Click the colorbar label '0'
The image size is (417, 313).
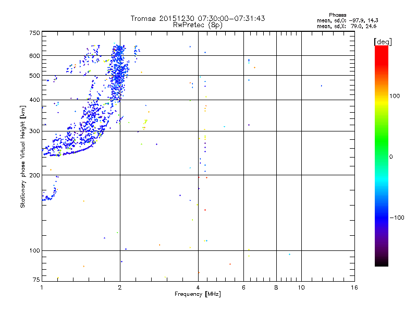pos(391,156)
